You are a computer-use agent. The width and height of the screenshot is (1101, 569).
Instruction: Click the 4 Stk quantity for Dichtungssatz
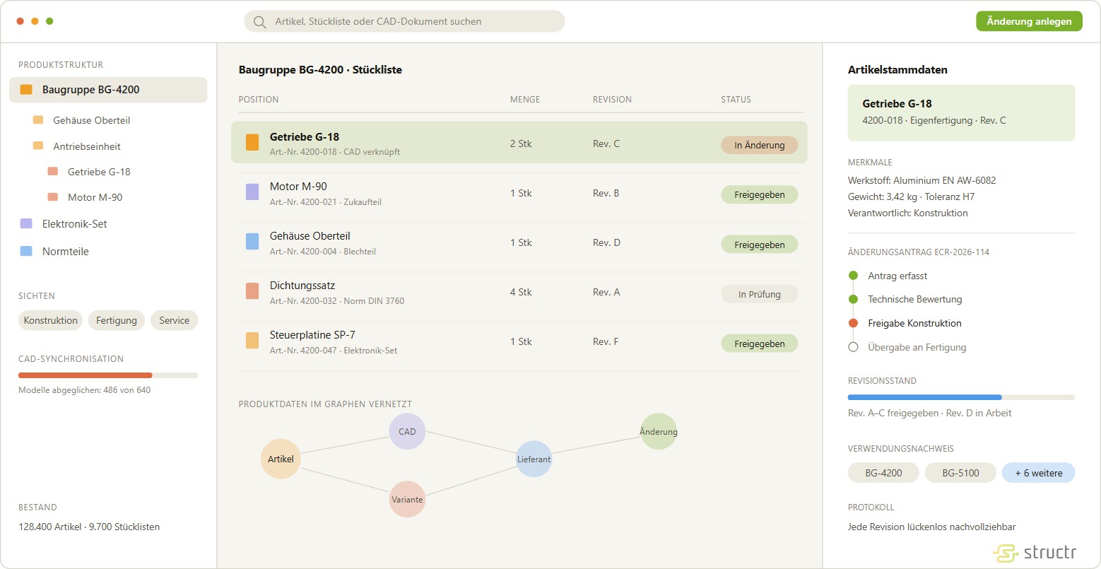[x=521, y=292]
